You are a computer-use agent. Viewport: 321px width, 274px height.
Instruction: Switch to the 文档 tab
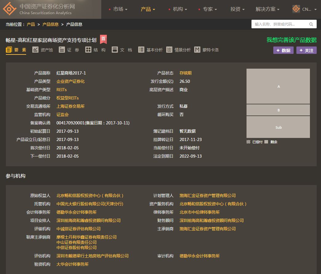122,50
